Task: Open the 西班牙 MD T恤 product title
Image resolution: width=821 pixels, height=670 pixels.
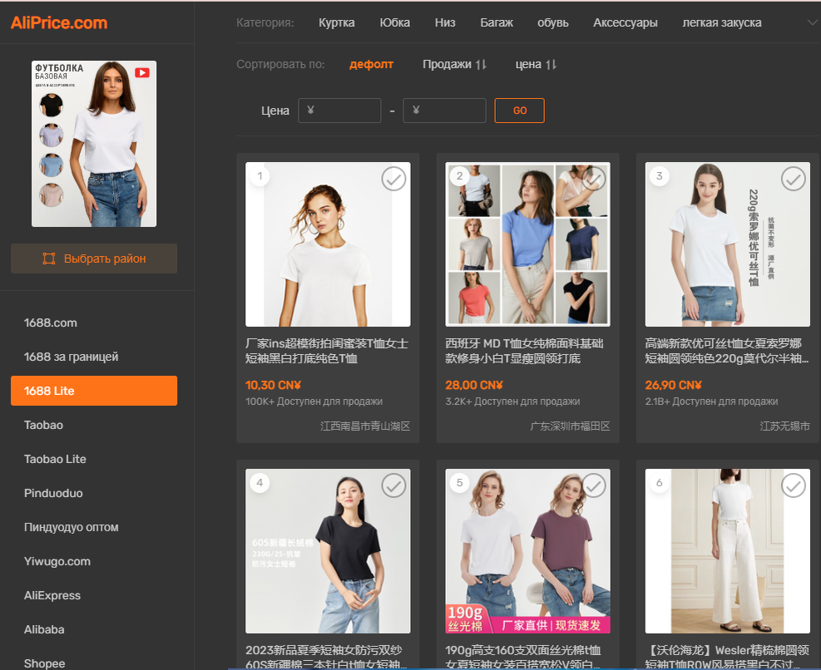Action: point(524,351)
